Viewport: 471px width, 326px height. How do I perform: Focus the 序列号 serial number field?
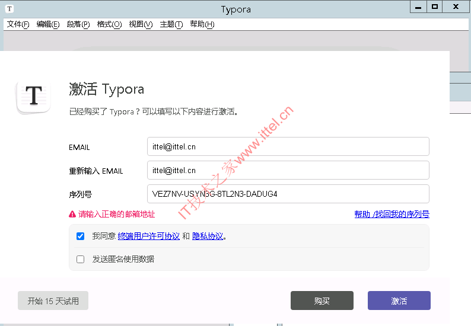tap(288, 194)
